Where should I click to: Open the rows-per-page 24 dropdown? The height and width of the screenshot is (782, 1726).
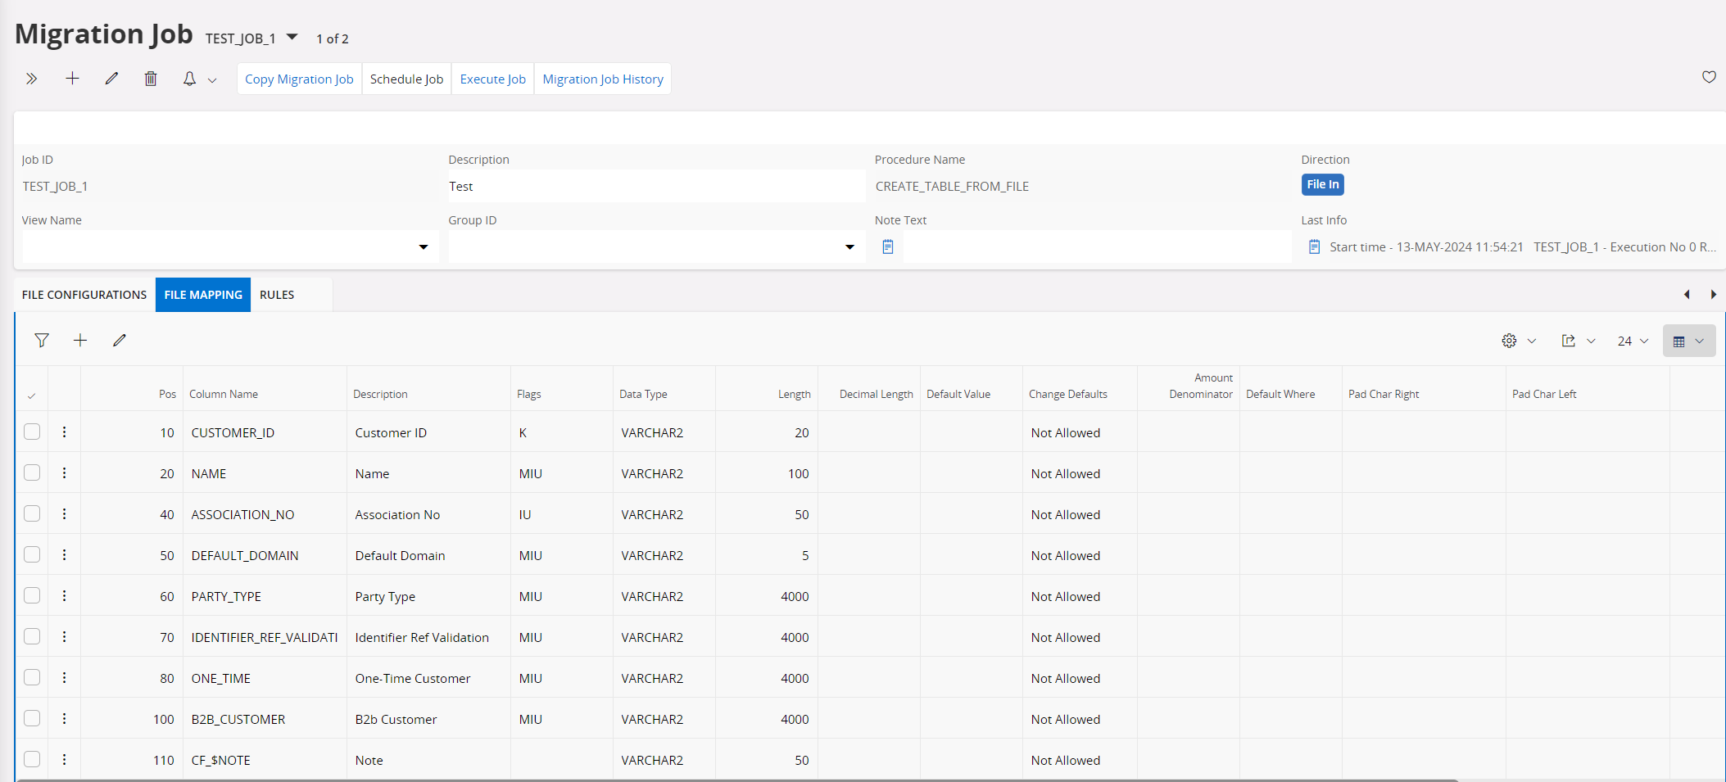coord(1631,341)
